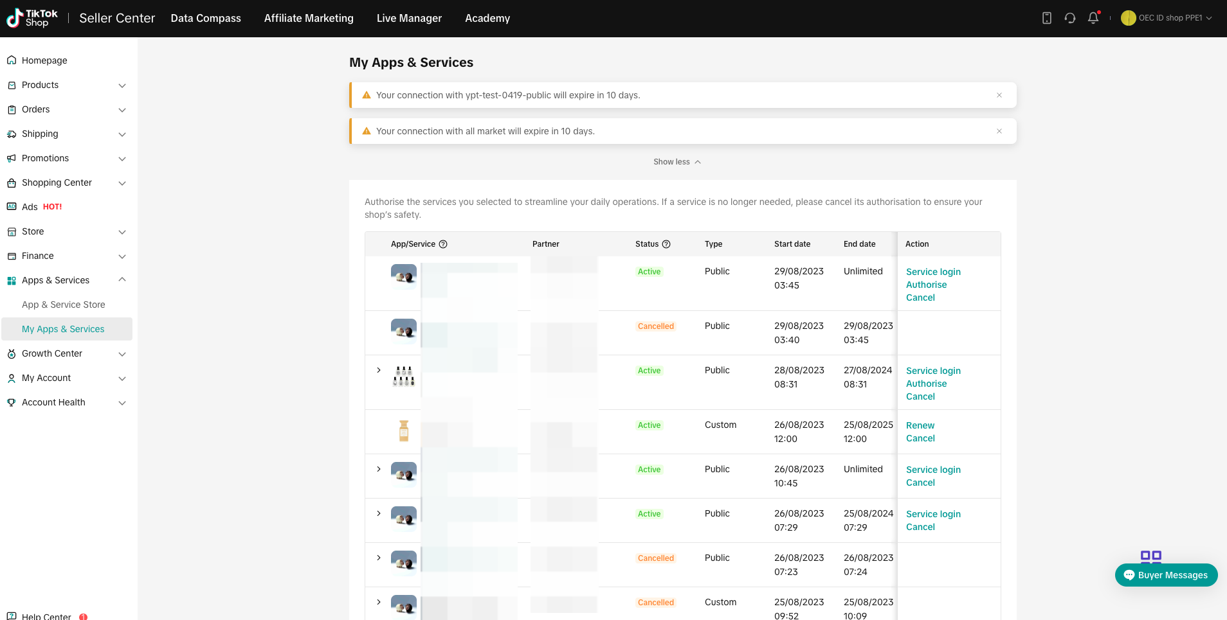Screen dimensions: 1227x620
Task: Open the OEC ID shop PPE1 account dropdown
Action: [1167, 18]
